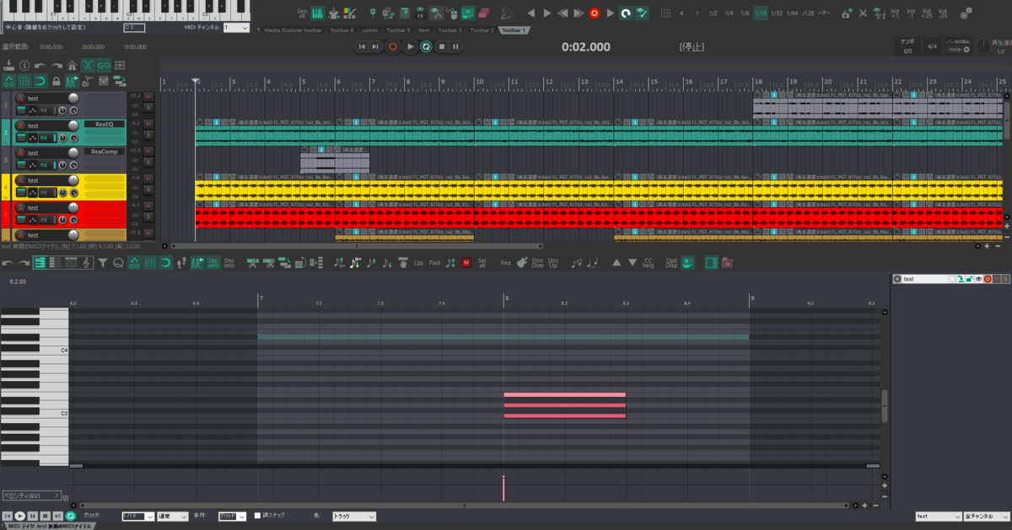Solo track 3
The height and width of the screenshot is (530, 1012).
point(148,163)
